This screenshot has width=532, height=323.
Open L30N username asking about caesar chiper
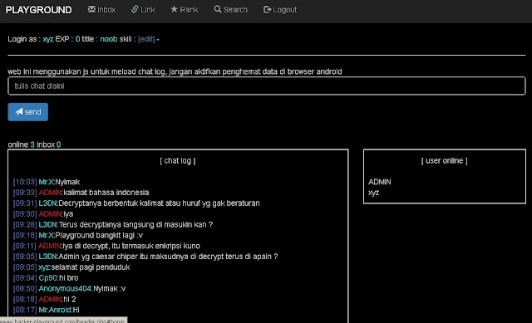[x=48, y=257]
